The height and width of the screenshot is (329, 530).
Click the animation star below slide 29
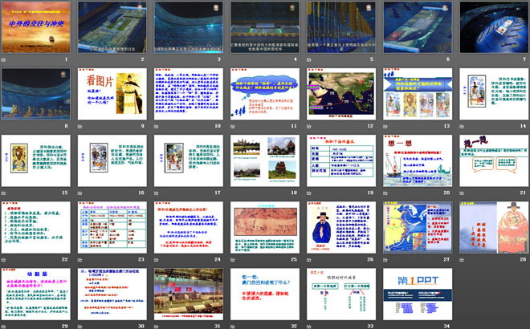[x=4, y=326]
